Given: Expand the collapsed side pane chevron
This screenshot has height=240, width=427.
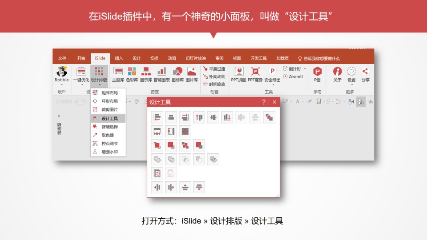Looking at the screenshot, I should click(59, 116).
